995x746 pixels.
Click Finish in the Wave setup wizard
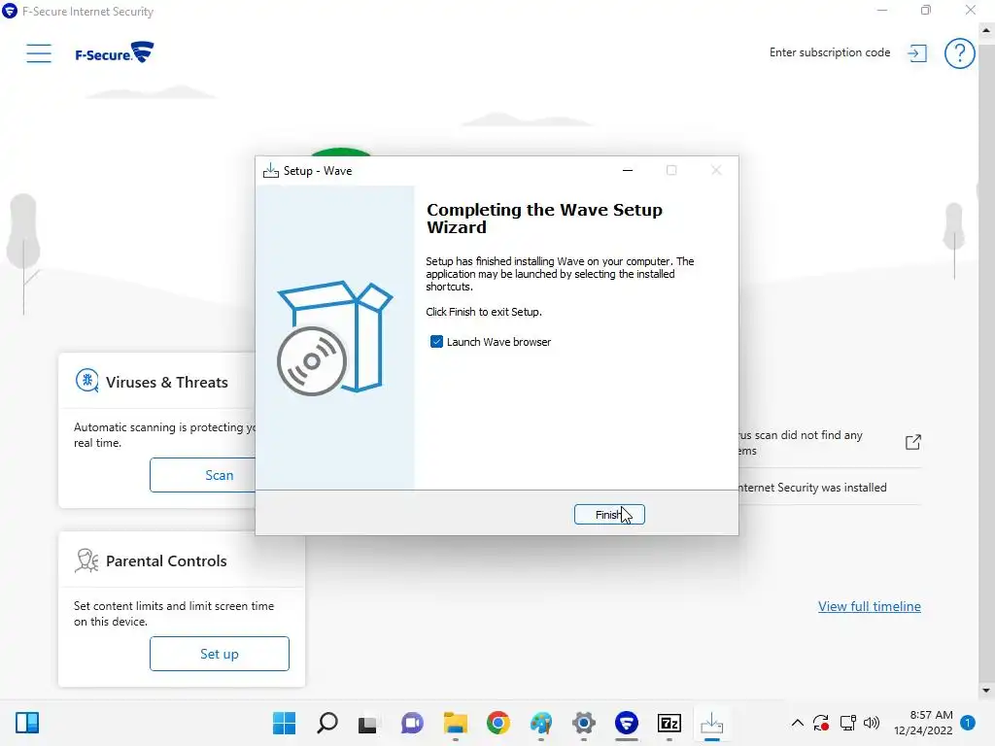609,515
